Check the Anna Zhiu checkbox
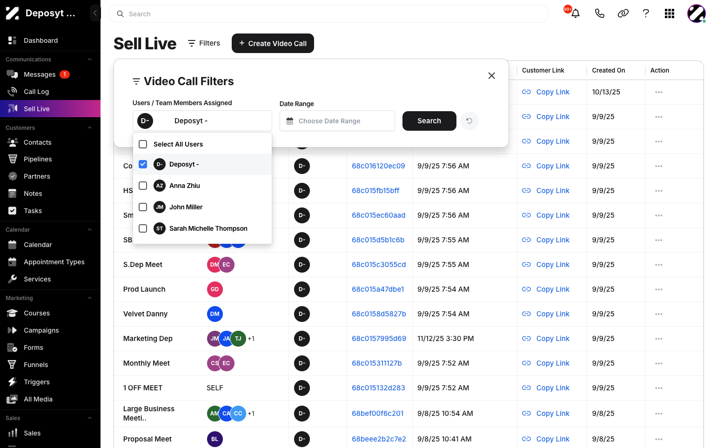The height and width of the screenshot is (448, 717). click(x=143, y=186)
